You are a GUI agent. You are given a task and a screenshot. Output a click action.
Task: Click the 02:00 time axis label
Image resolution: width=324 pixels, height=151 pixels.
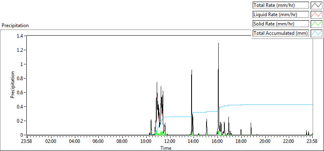click(x=51, y=141)
